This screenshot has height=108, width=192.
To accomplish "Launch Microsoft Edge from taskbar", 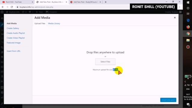I will [188, 20].
